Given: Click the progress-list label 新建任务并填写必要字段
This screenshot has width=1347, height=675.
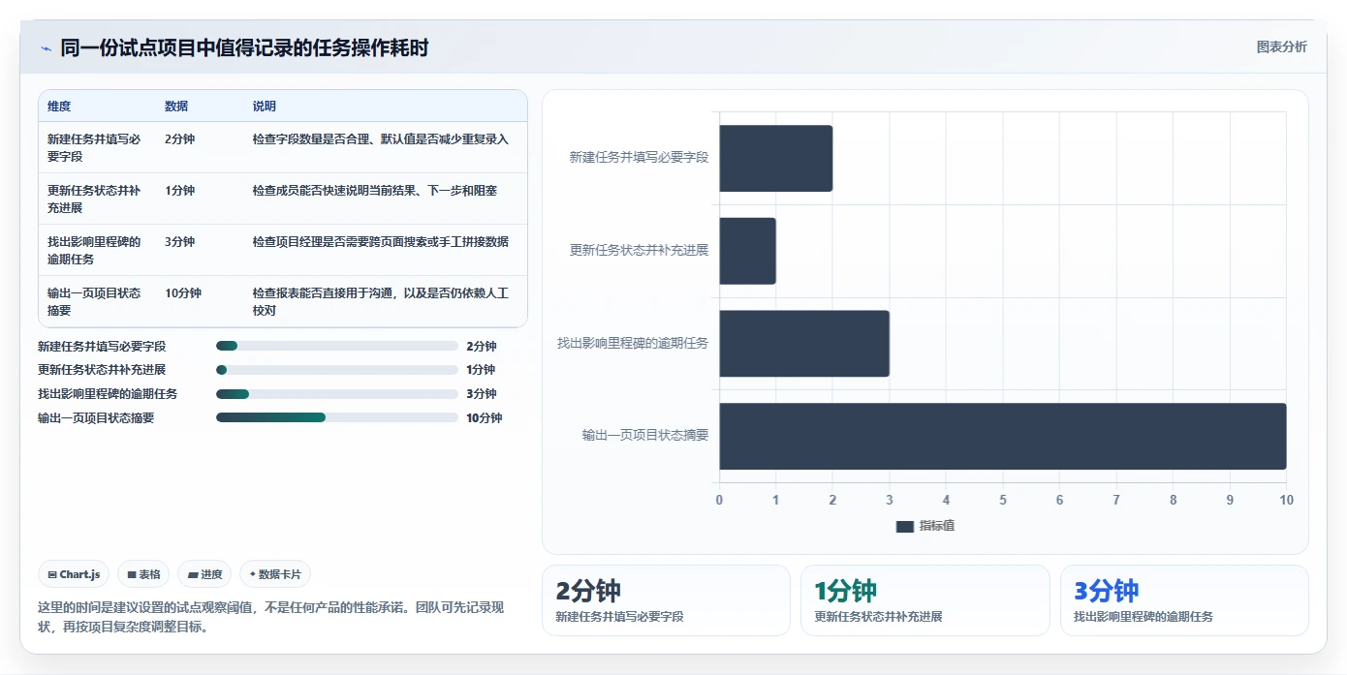Looking at the screenshot, I should [102, 346].
